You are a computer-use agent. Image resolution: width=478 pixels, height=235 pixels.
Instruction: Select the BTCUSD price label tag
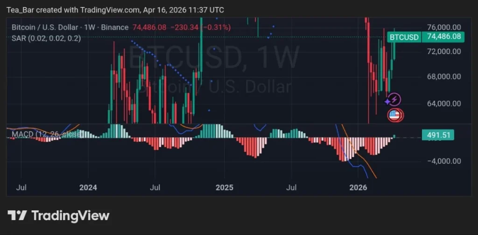(x=404, y=37)
